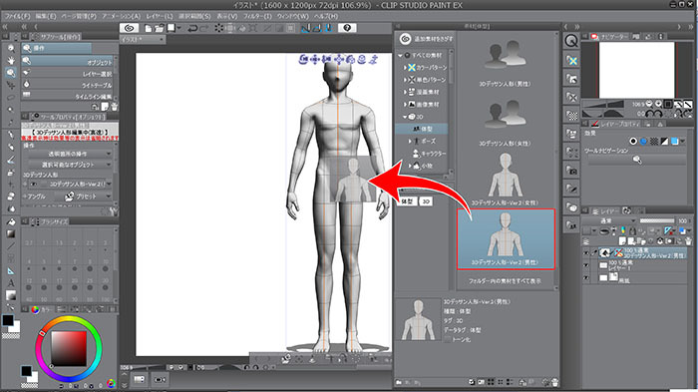Open the フィルター(I) menu
Image resolution: width=698 pixels, height=392 pixels.
coord(257,16)
